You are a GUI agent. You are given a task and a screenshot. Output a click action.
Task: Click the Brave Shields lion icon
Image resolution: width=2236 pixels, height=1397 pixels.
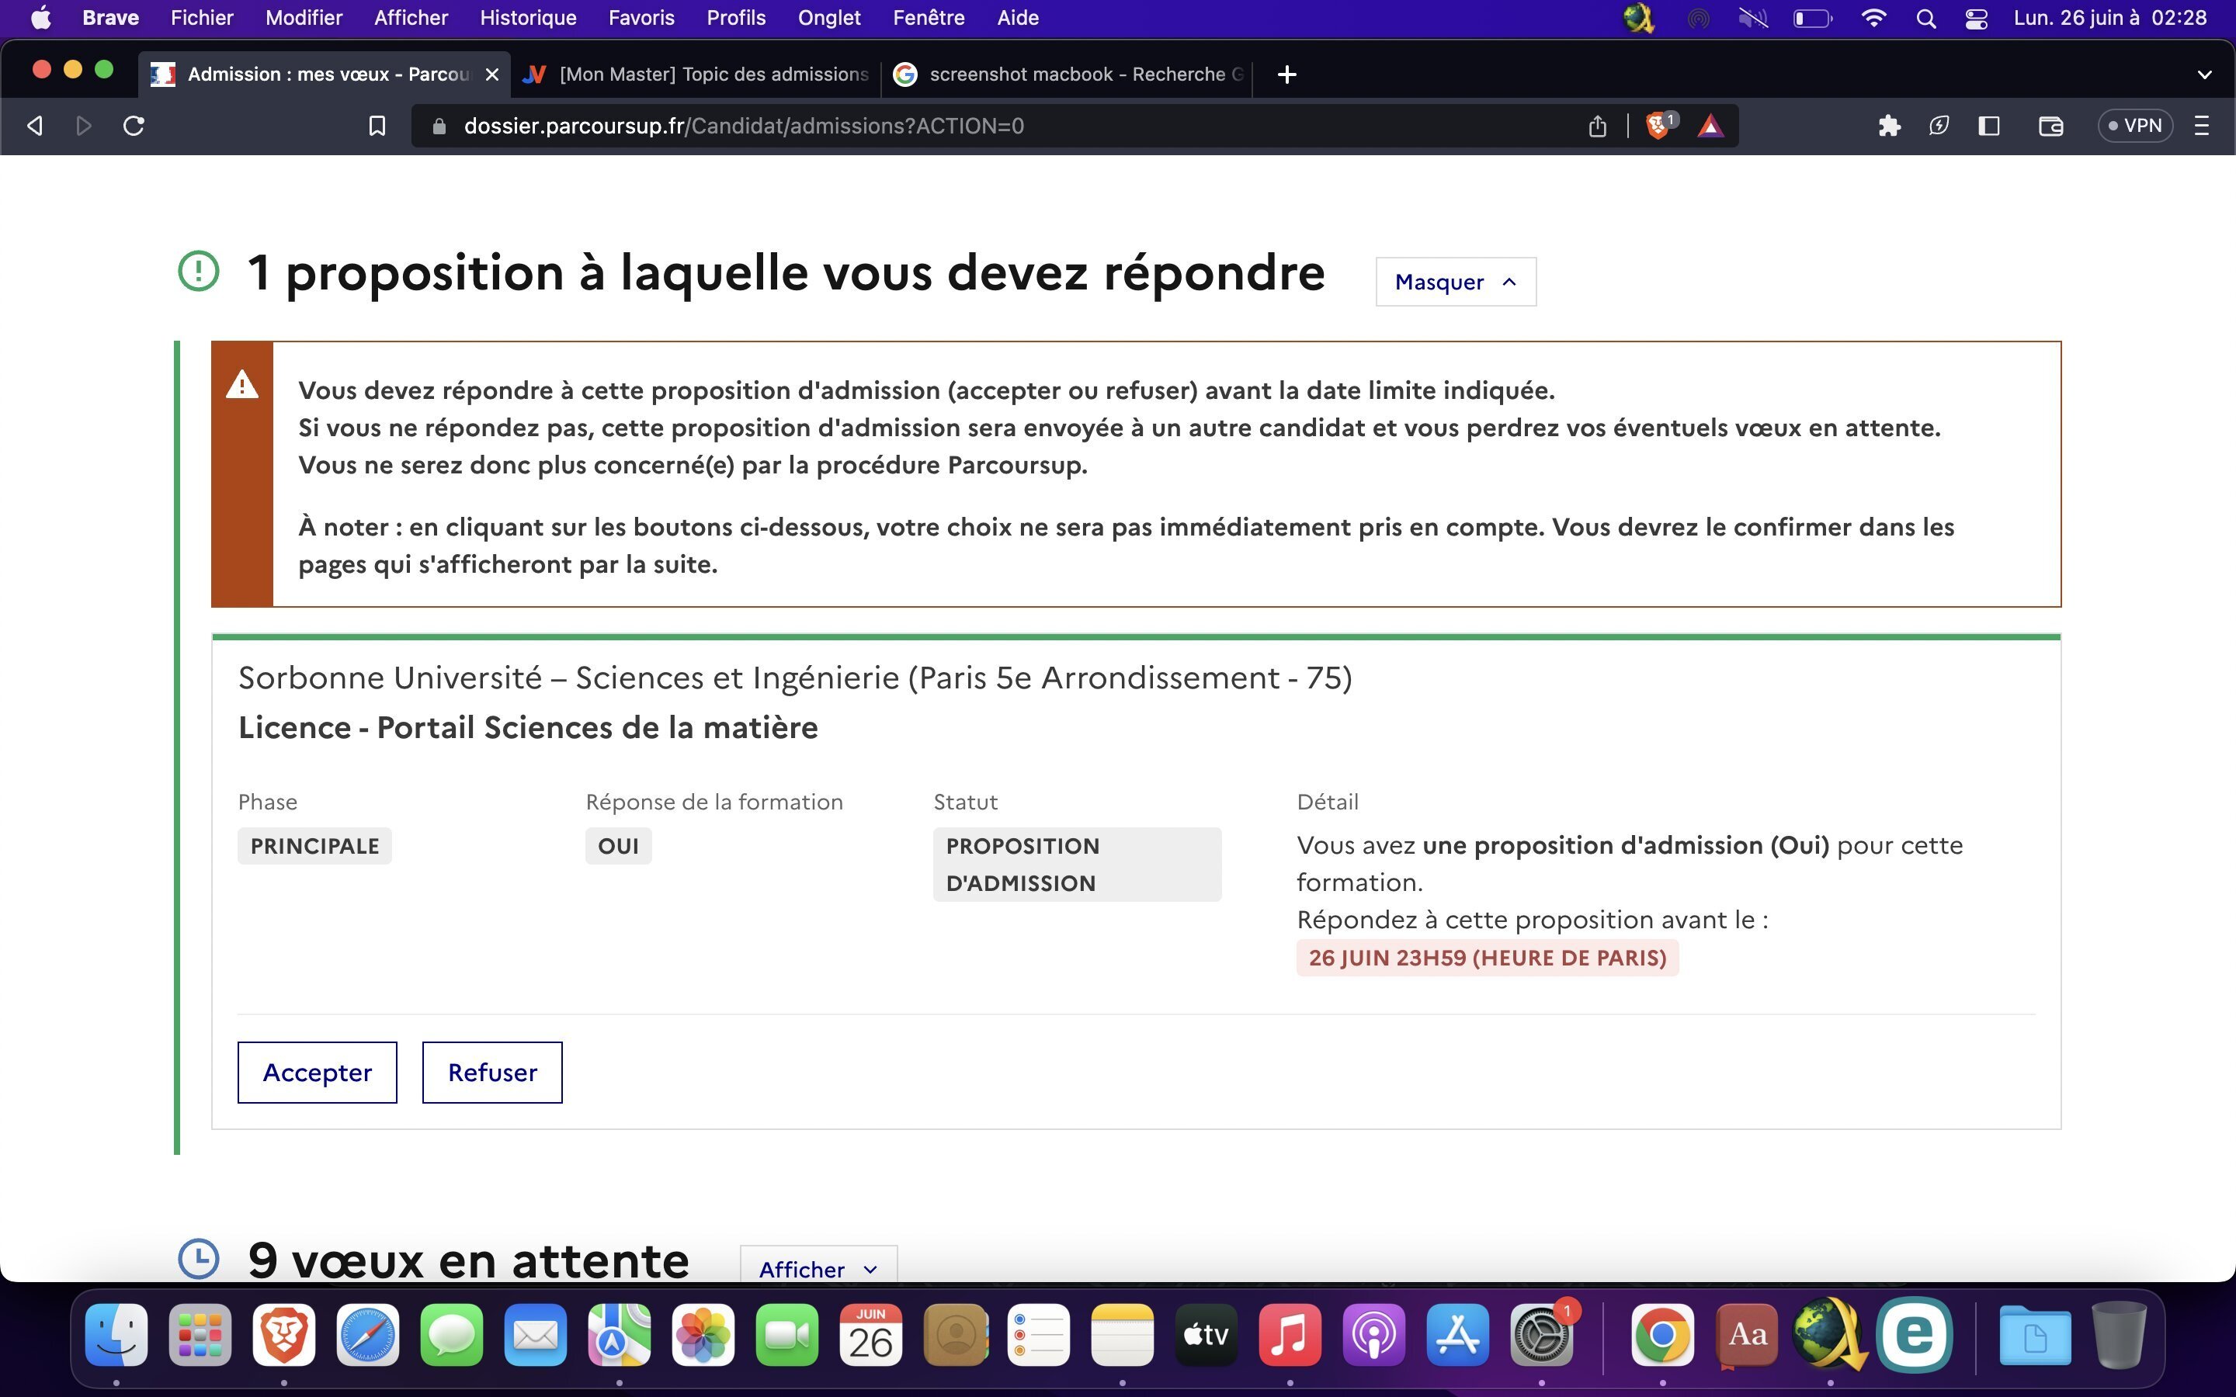1658,126
